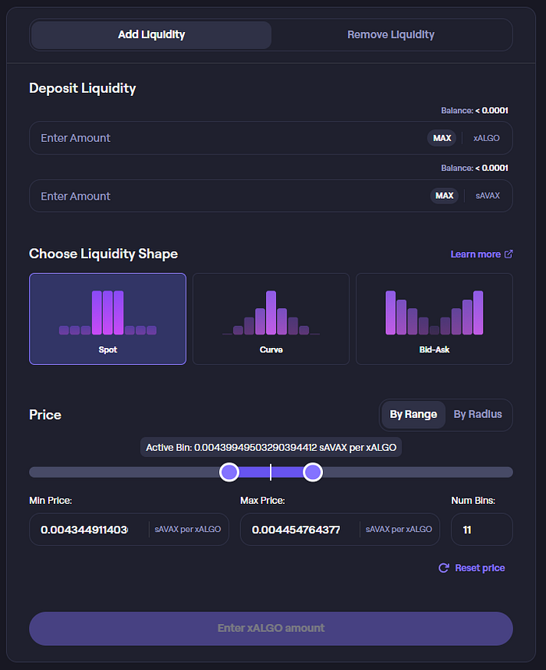
Task: Click MAX for xALGO amount
Action: pos(441,138)
